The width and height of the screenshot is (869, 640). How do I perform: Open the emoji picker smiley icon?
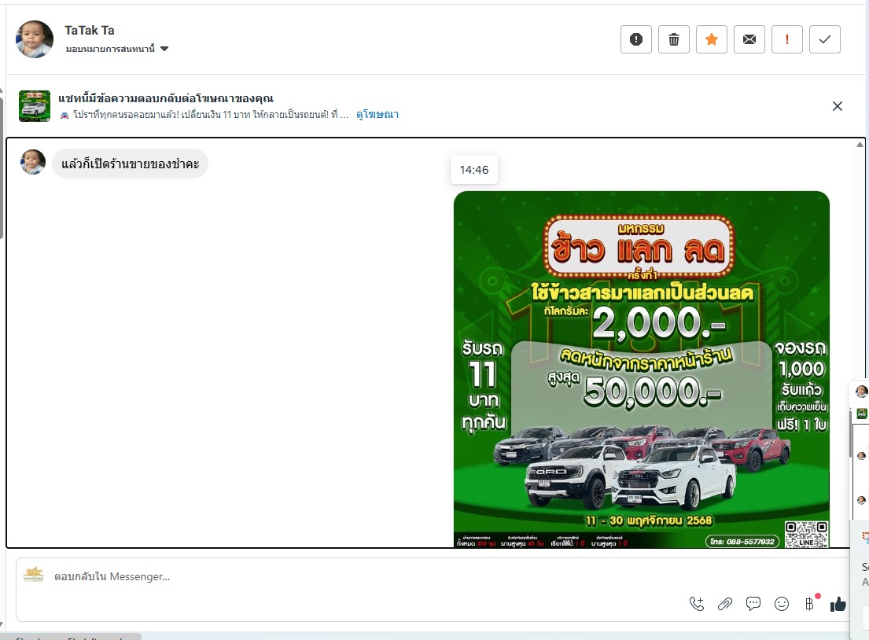(782, 604)
